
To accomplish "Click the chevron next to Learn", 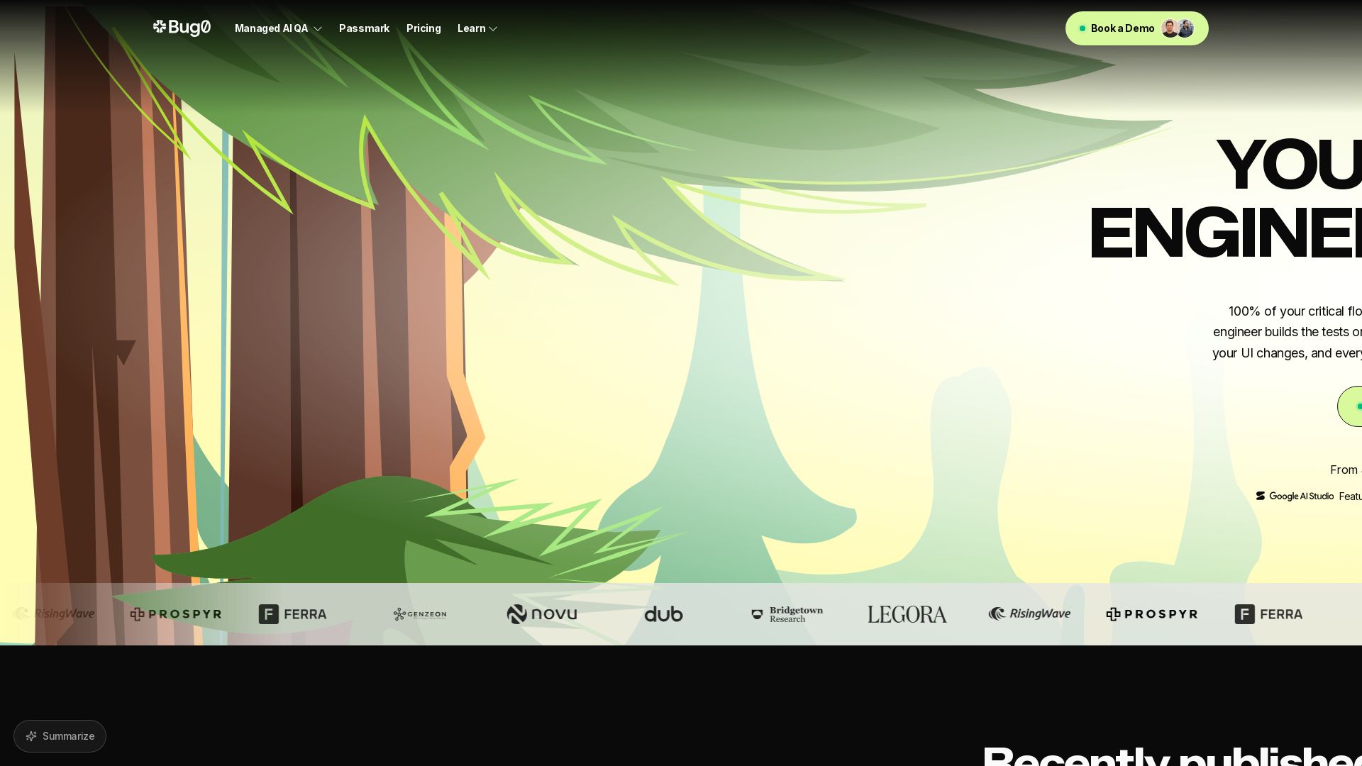I will (x=493, y=29).
